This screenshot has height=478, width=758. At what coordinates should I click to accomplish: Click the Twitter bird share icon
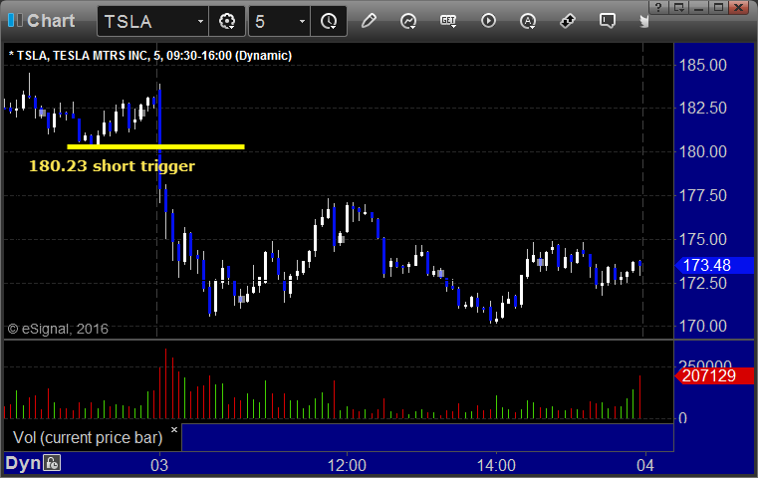click(643, 21)
